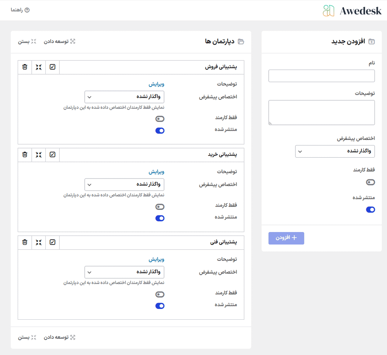This screenshot has width=387, height=355.
Task: Toggle فقط کارمند for پشتیبانی فنی department
Action: (160, 295)
